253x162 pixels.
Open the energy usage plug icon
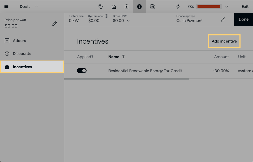point(101,7)
